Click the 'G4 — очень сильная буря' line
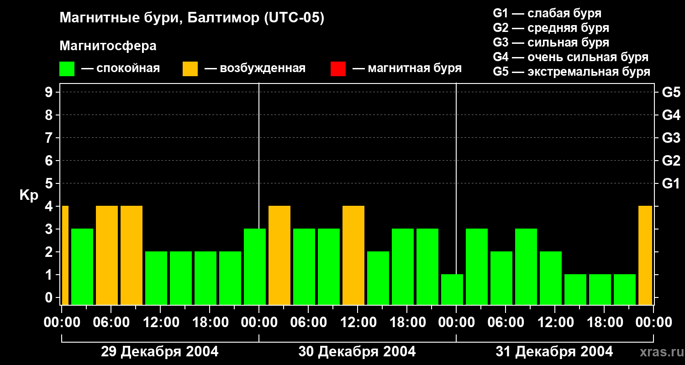Image resolution: width=685 pixels, height=365 pixels. [x=571, y=57]
